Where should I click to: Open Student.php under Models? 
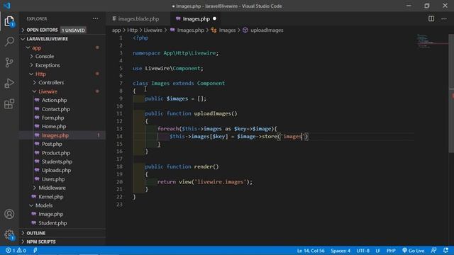[x=62, y=223]
